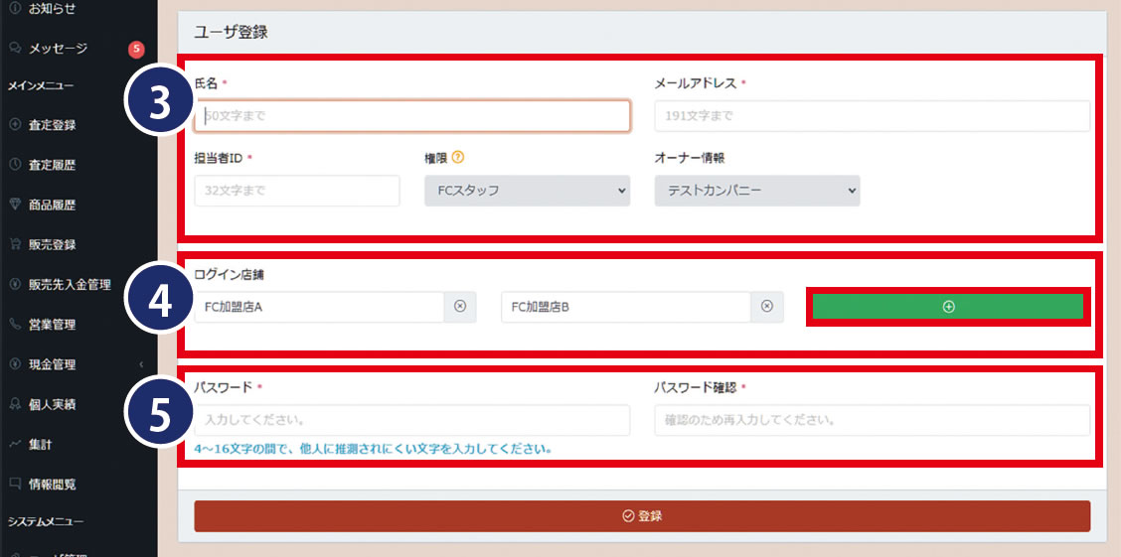Click the red 登録 submit button
The image size is (1121, 557).
642,516
